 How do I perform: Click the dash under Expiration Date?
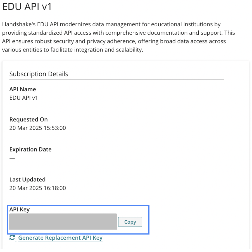pyautogui.click(x=12, y=158)
